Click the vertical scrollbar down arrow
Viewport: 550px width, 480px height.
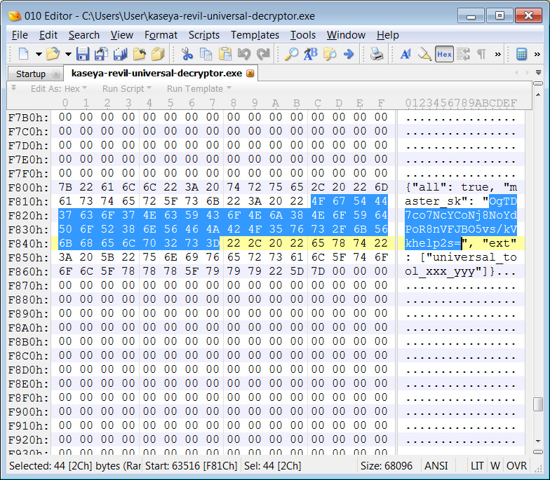538,441
